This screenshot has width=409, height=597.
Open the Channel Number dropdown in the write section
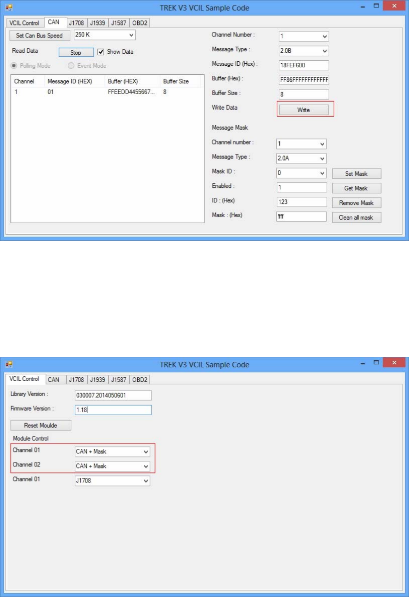(x=304, y=36)
